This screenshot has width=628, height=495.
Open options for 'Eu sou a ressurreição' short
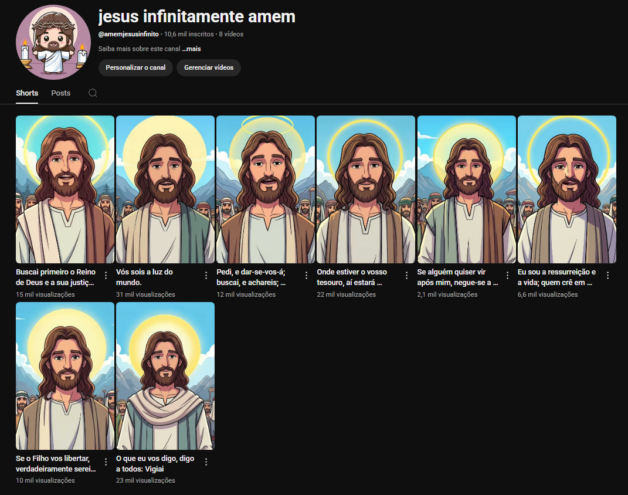click(x=607, y=275)
